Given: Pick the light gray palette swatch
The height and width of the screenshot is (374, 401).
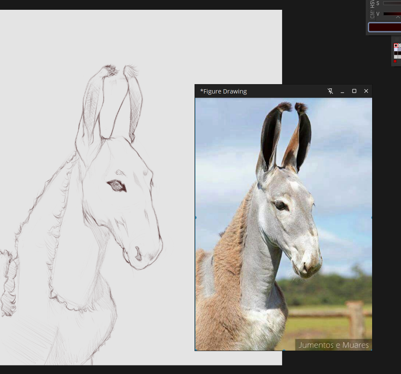Looking at the screenshot, I should coord(396,57).
